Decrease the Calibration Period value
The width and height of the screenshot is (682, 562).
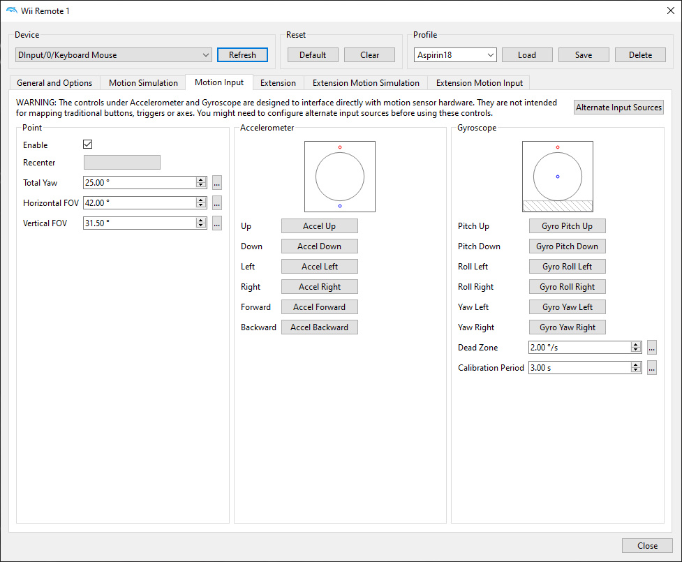click(x=636, y=370)
